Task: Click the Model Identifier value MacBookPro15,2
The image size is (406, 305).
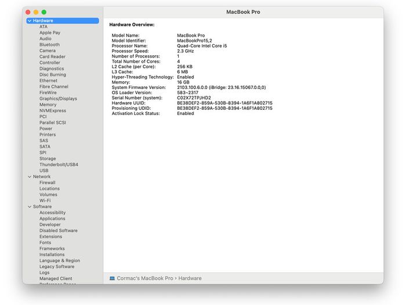Action: click(x=194, y=41)
